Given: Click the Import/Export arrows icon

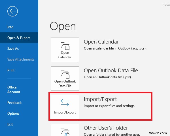Looking at the screenshot, I should coord(65,103).
